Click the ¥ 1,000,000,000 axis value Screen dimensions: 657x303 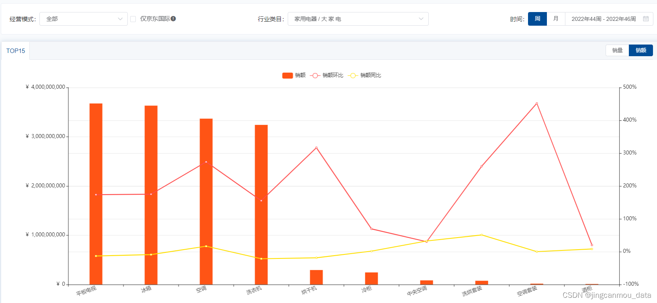pyautogui.click(x=45, y=235)
